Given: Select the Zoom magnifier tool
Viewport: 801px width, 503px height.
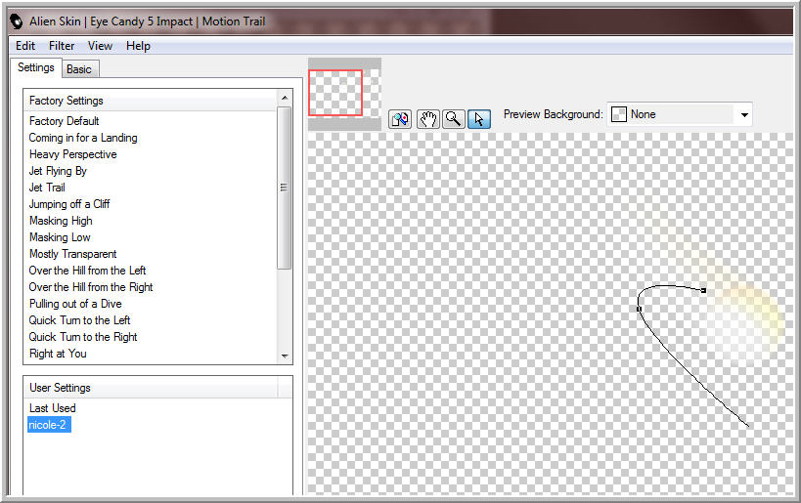Looking at the screenshot, I should point(453,119).
